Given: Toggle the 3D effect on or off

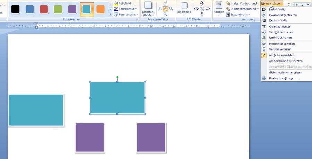Looking at the screenshot, I should [x=202, y=9].
